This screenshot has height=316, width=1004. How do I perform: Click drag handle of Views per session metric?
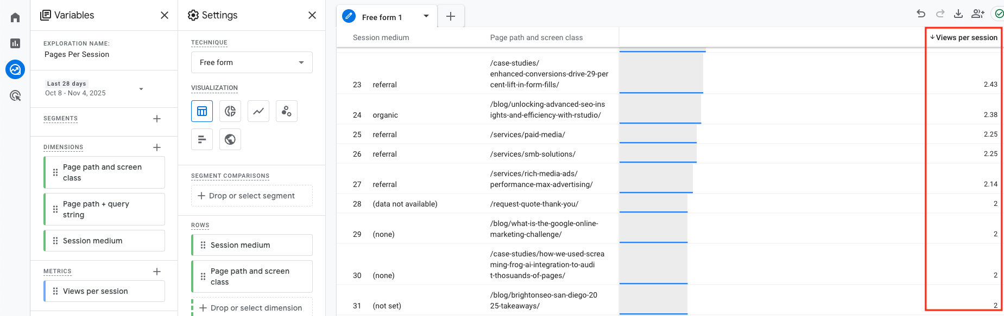click(x=55, y=291)
